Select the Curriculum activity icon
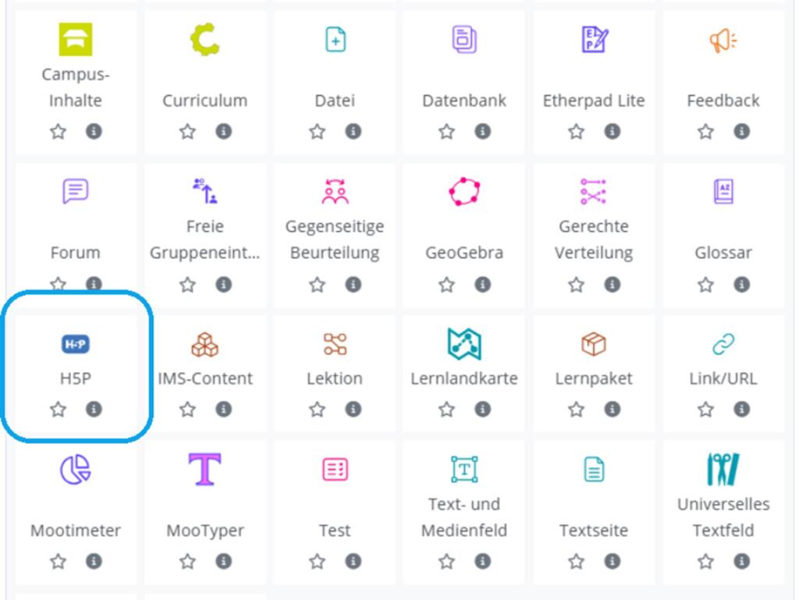The image size is (799, 600). tap(205, 39)
